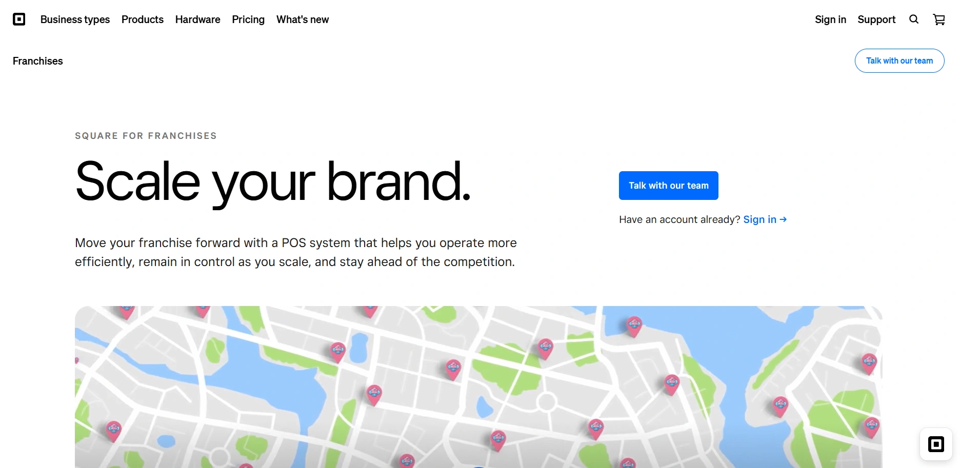Image resolution: width=960 pixels, height=468 pixels.
Task: Select the map pin at bottom-left of map
Action: [113, 431]
